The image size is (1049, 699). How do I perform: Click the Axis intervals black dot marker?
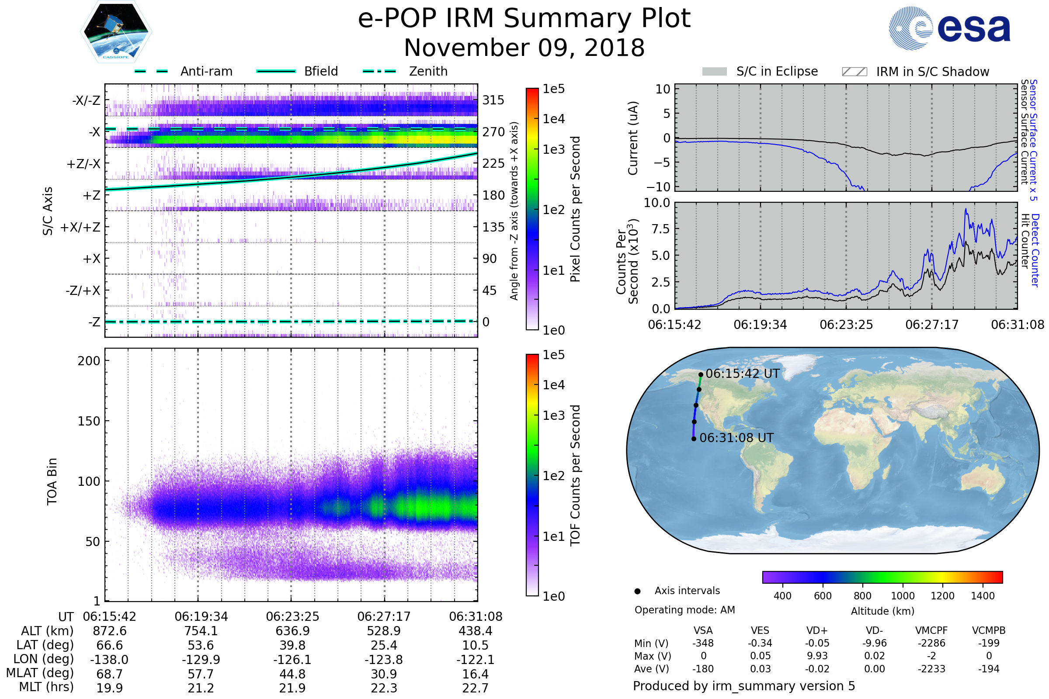637,591
